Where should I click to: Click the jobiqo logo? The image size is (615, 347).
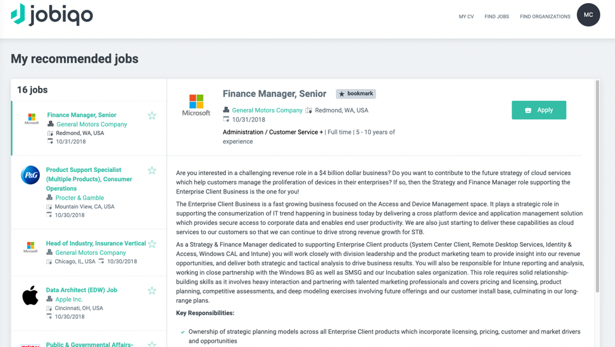(52, 15)
